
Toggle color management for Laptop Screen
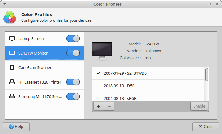[73, 39]
